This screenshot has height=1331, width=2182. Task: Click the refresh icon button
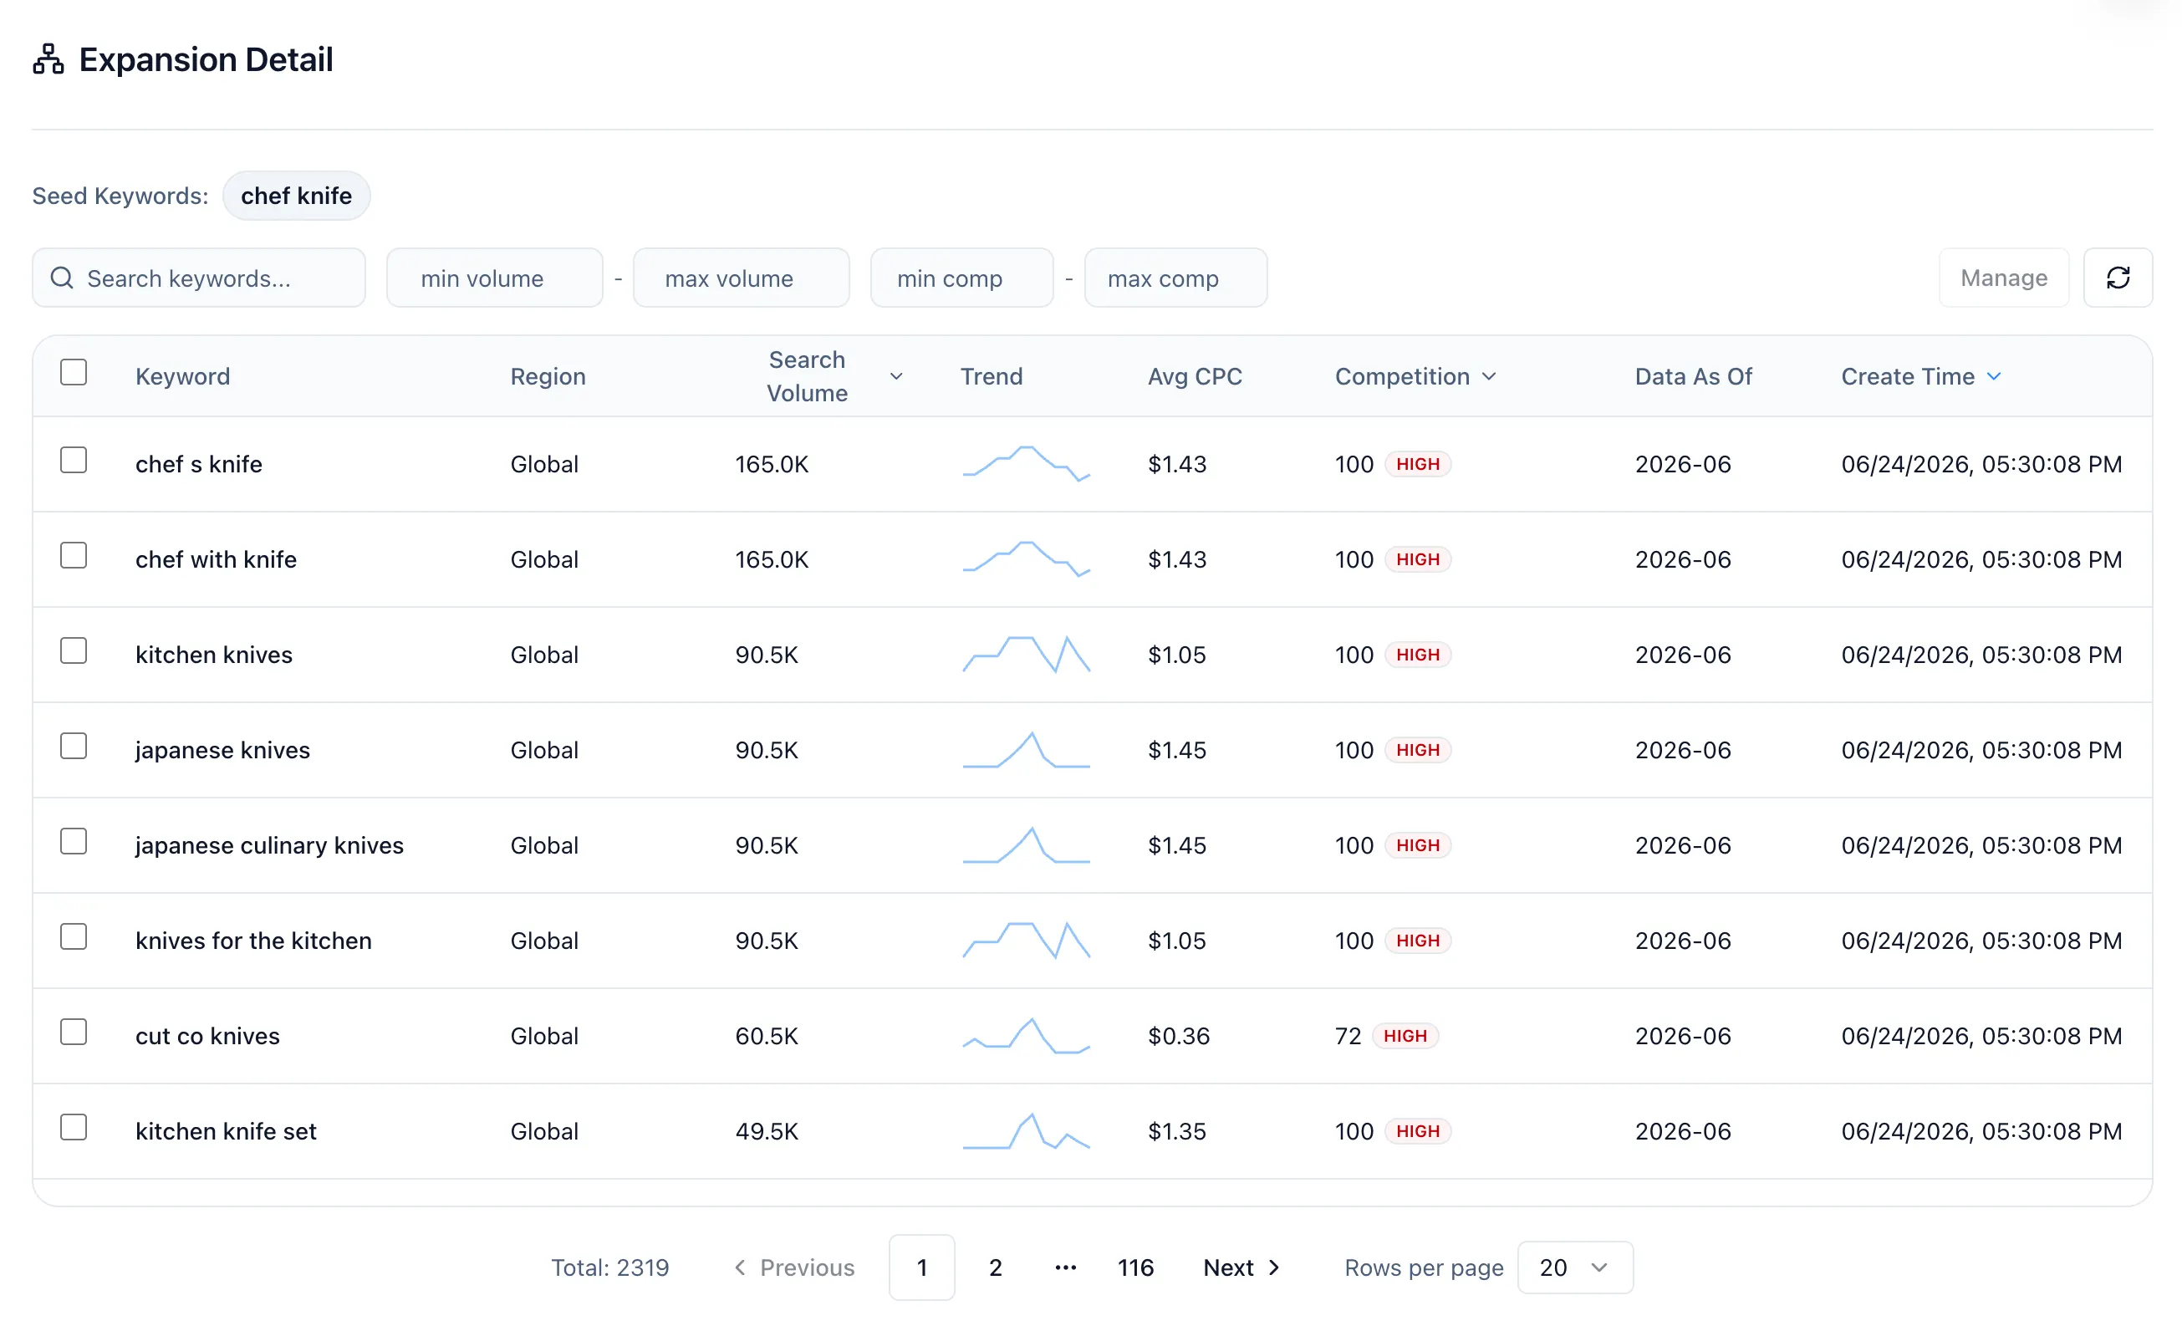(2118, 278)
